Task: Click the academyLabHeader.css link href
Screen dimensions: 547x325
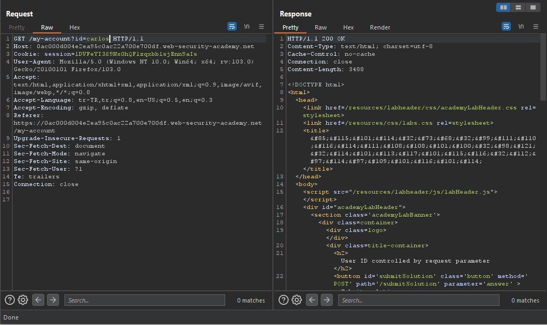Action: coord(431,108)
